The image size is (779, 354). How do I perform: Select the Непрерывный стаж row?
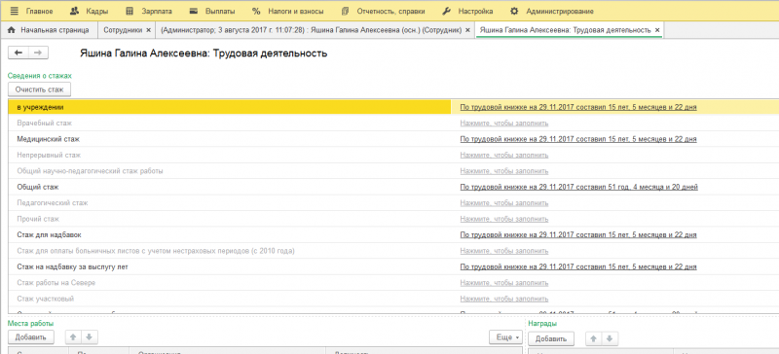(393, 155)
